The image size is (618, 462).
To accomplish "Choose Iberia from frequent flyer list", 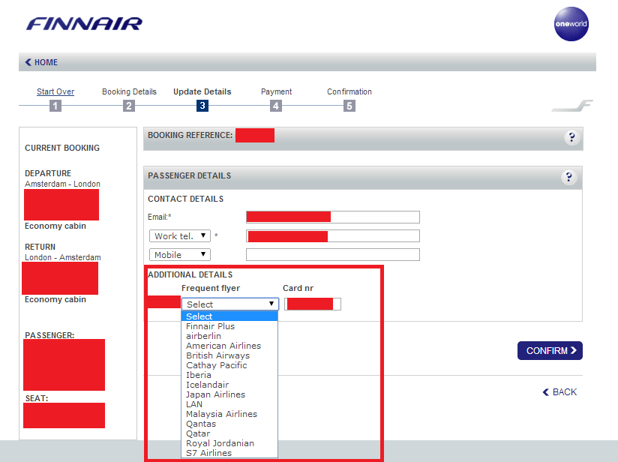I will [x=229, y=375].
